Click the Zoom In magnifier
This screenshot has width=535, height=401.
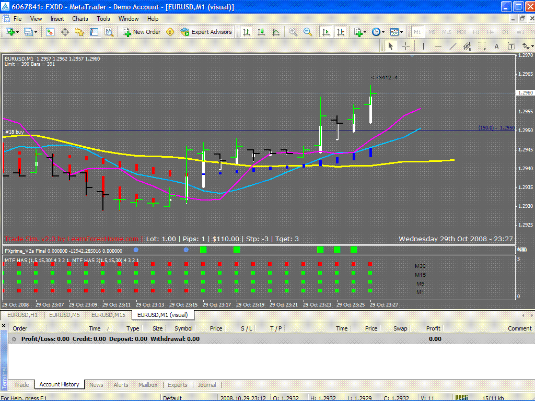click(293, 32)
